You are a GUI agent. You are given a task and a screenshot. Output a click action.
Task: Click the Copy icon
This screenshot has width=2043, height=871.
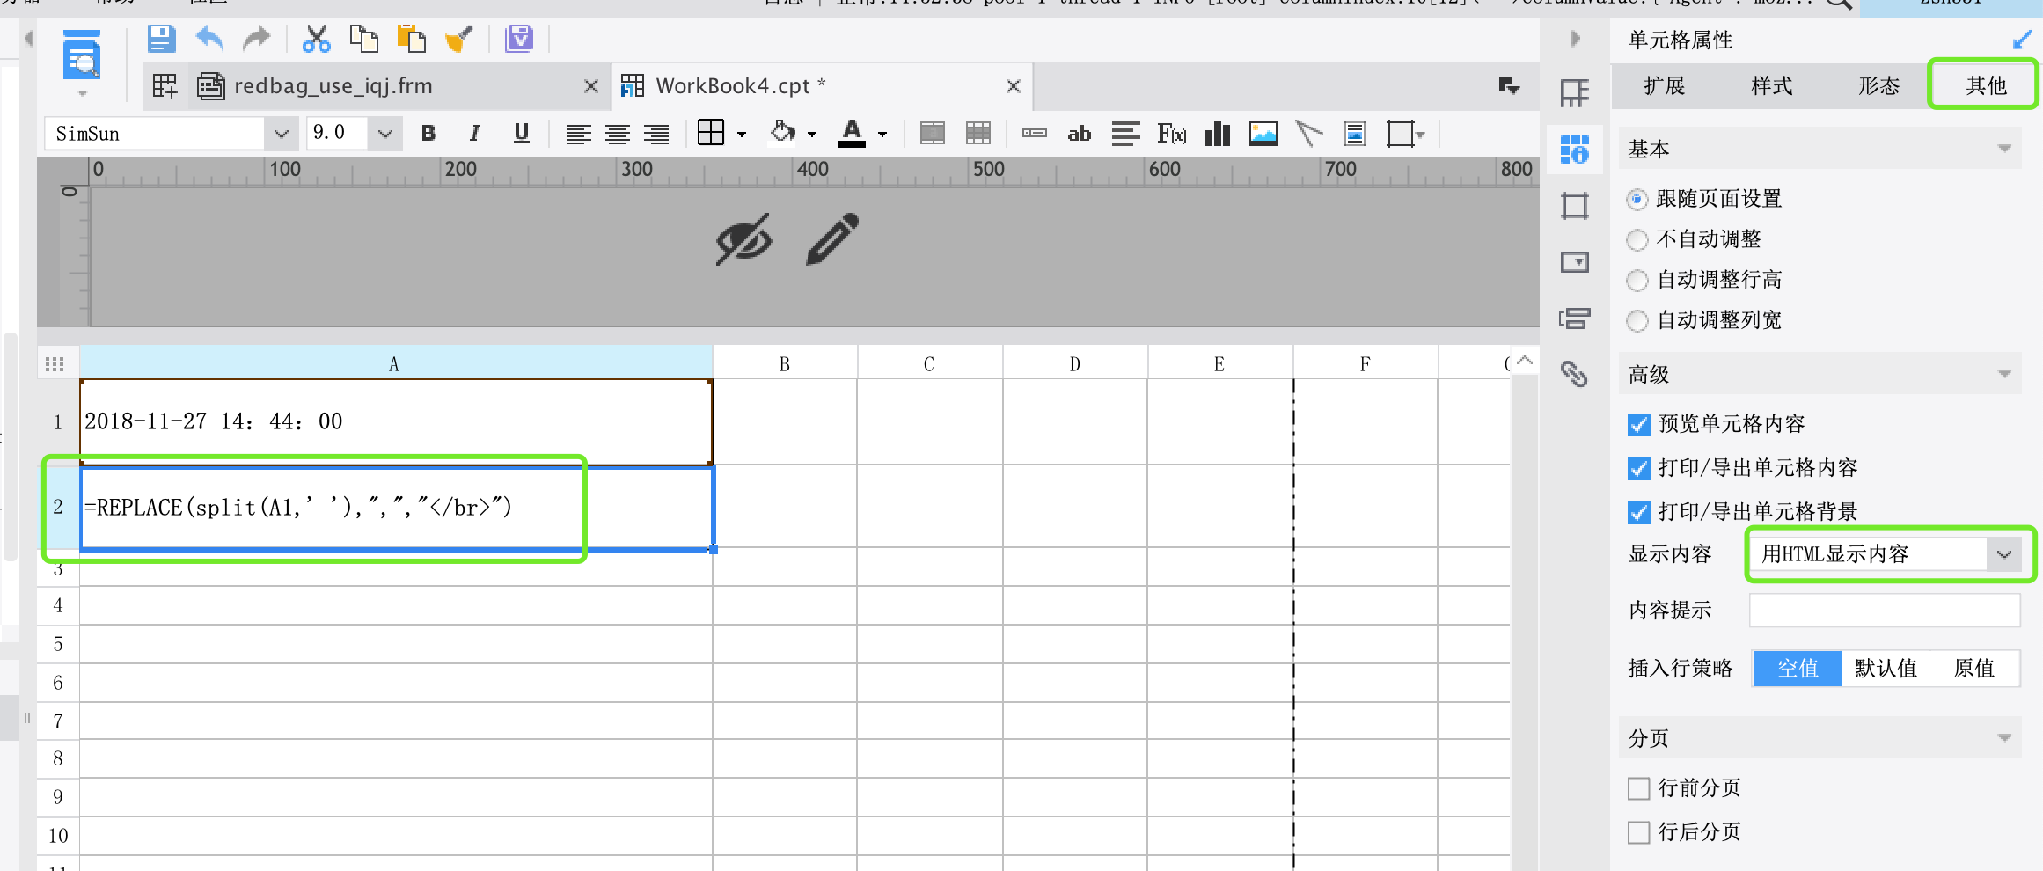(x=363, y=39)
